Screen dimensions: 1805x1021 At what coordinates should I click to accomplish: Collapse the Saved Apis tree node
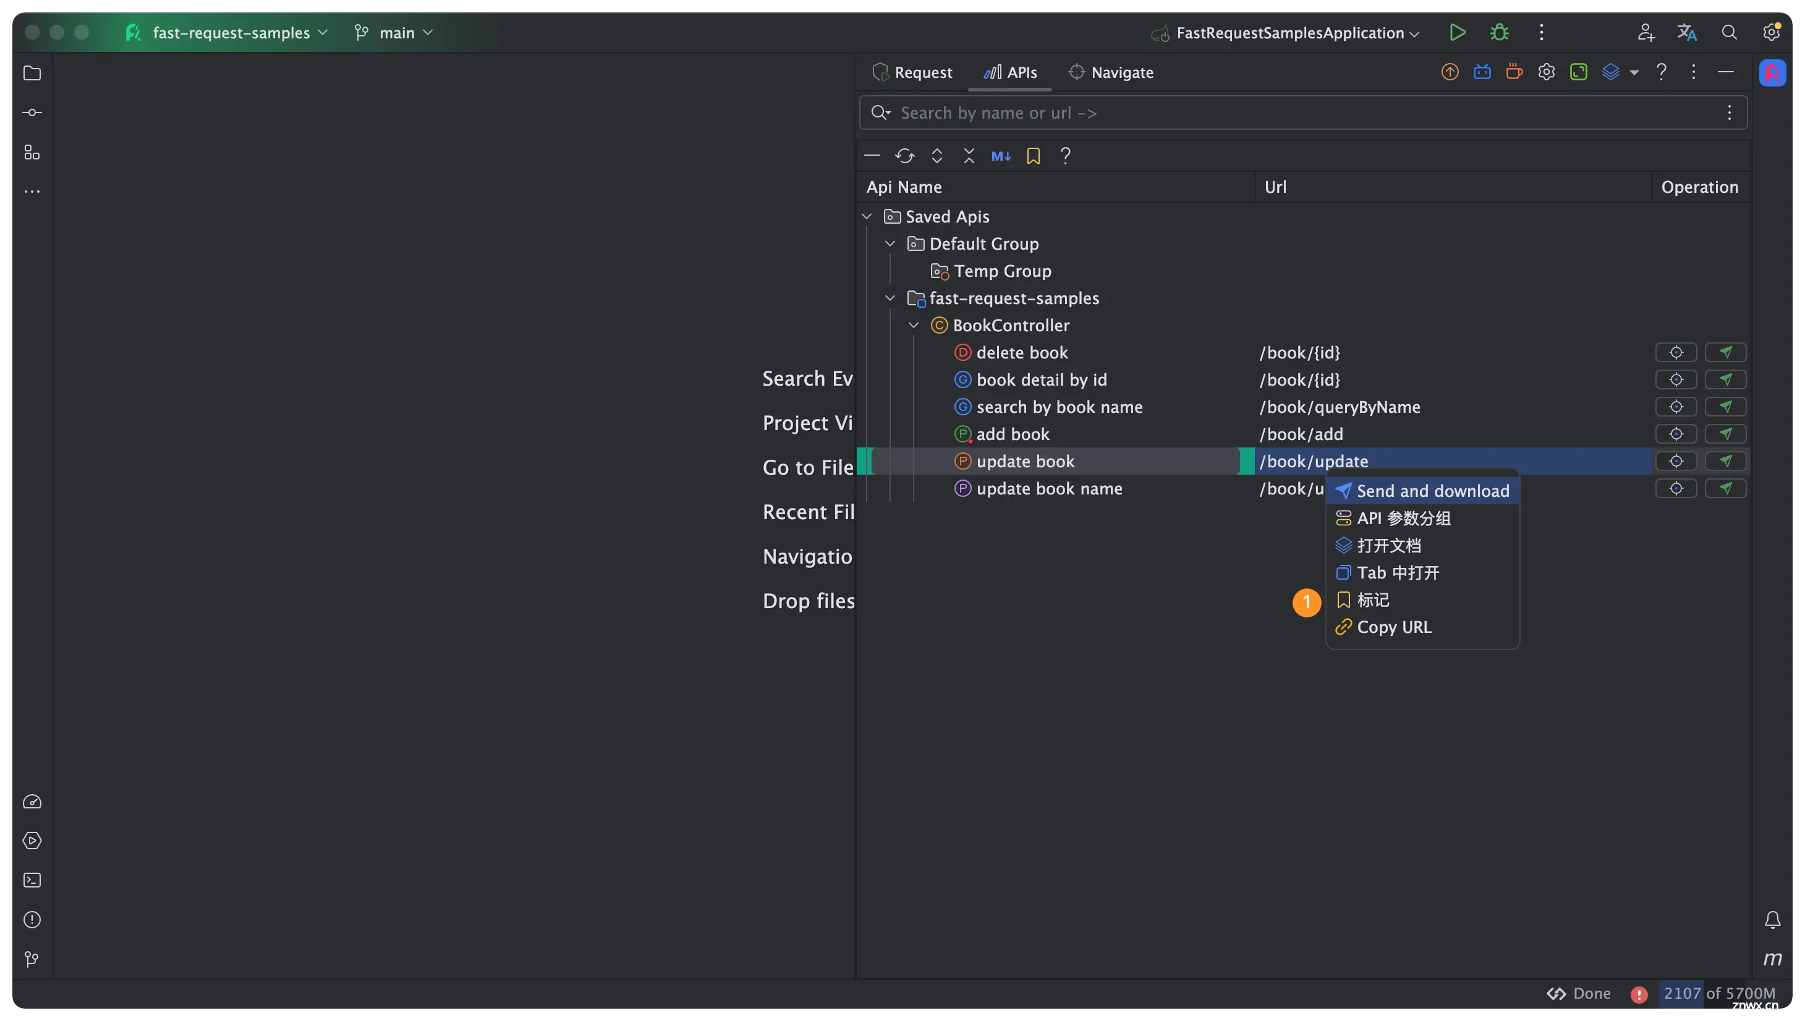click(867, 217)
